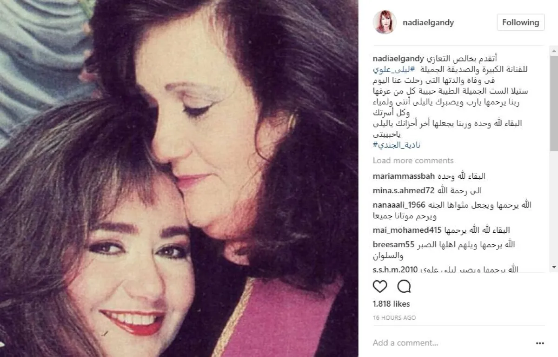Viewport: 558px width, 357px height.
Task: Toggle the Following button
Action: (x=520, y=22)
